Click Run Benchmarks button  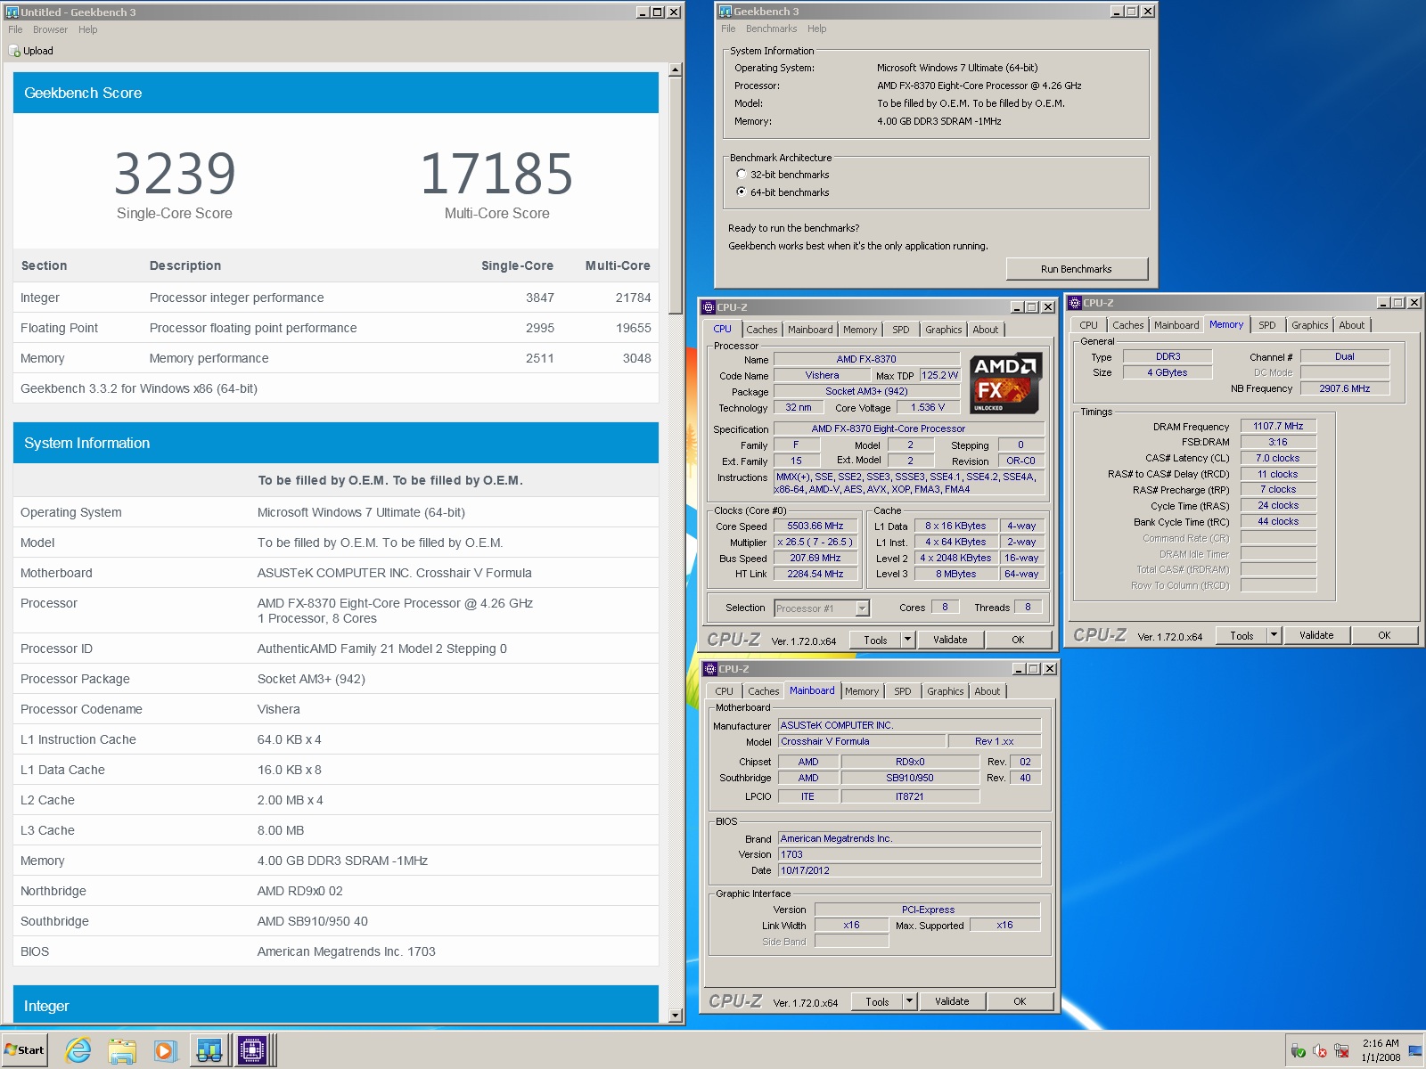tap(1077, 269)
